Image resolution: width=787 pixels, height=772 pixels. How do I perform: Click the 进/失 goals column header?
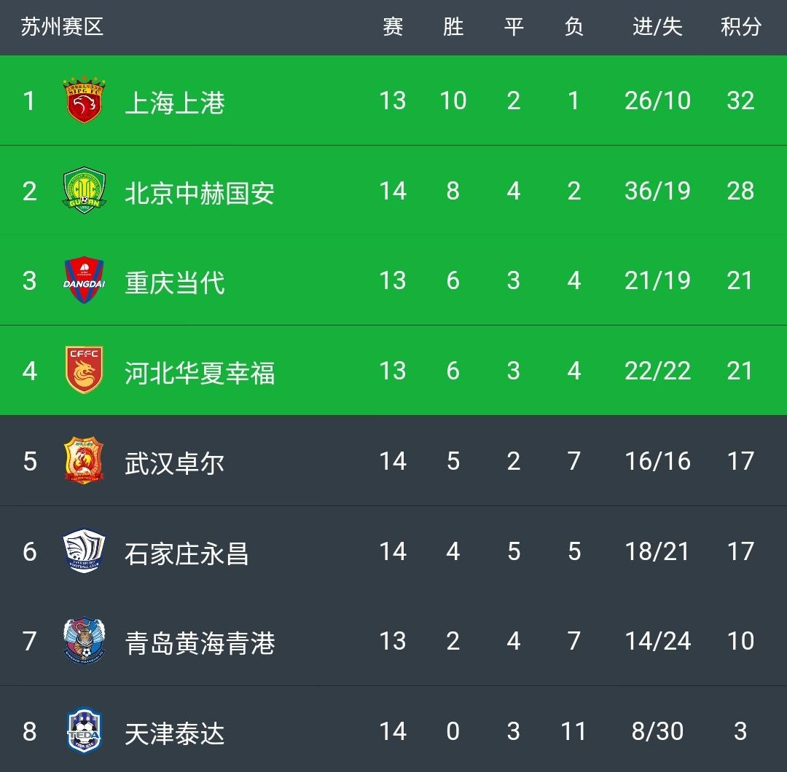[657, 28]
